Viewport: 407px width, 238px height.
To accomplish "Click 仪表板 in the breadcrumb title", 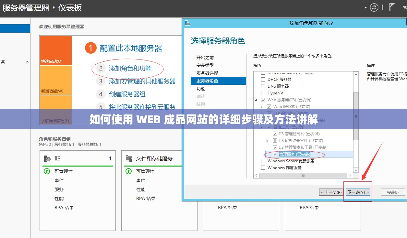I will tap(70, 8).
